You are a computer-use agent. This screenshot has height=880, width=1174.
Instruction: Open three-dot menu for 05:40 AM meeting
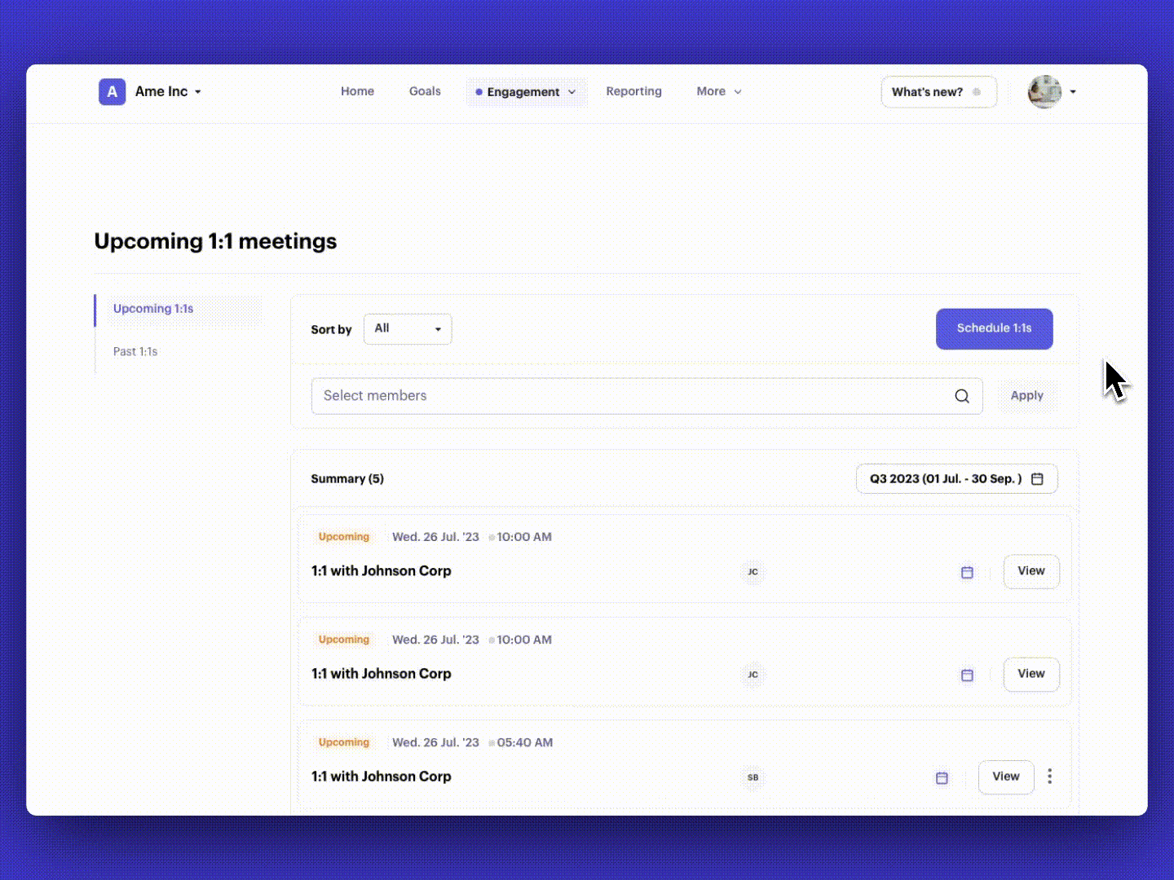(x=1049, y=777)
